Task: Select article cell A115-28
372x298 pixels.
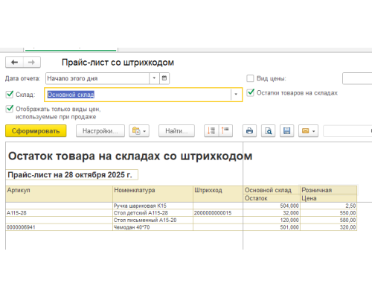Action: pyautogui.click(x=59, y=213)
